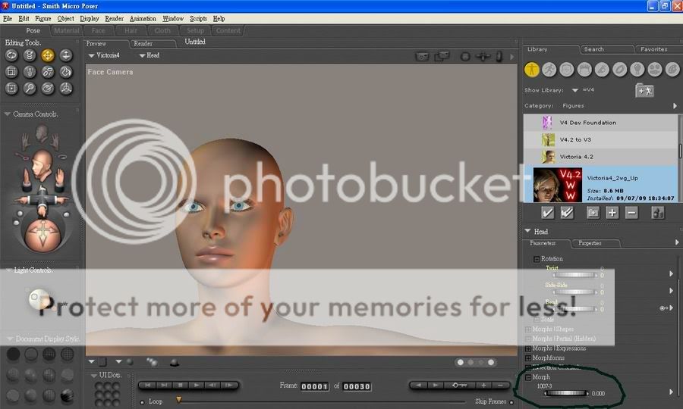
Task: Click the single checkmark apply icon
Action: click(547, 213)
